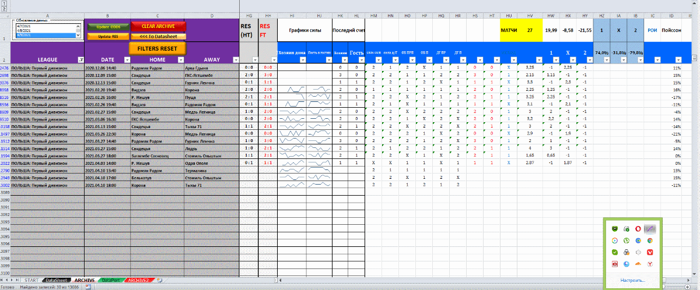Open the ARCHIVE2 sheet tab

click(x=139, y=280)
